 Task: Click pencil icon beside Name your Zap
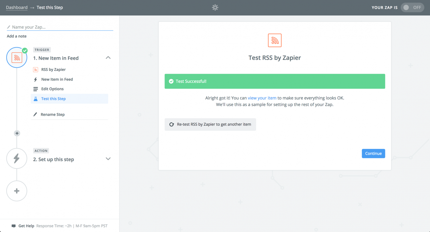coord(9,27)
